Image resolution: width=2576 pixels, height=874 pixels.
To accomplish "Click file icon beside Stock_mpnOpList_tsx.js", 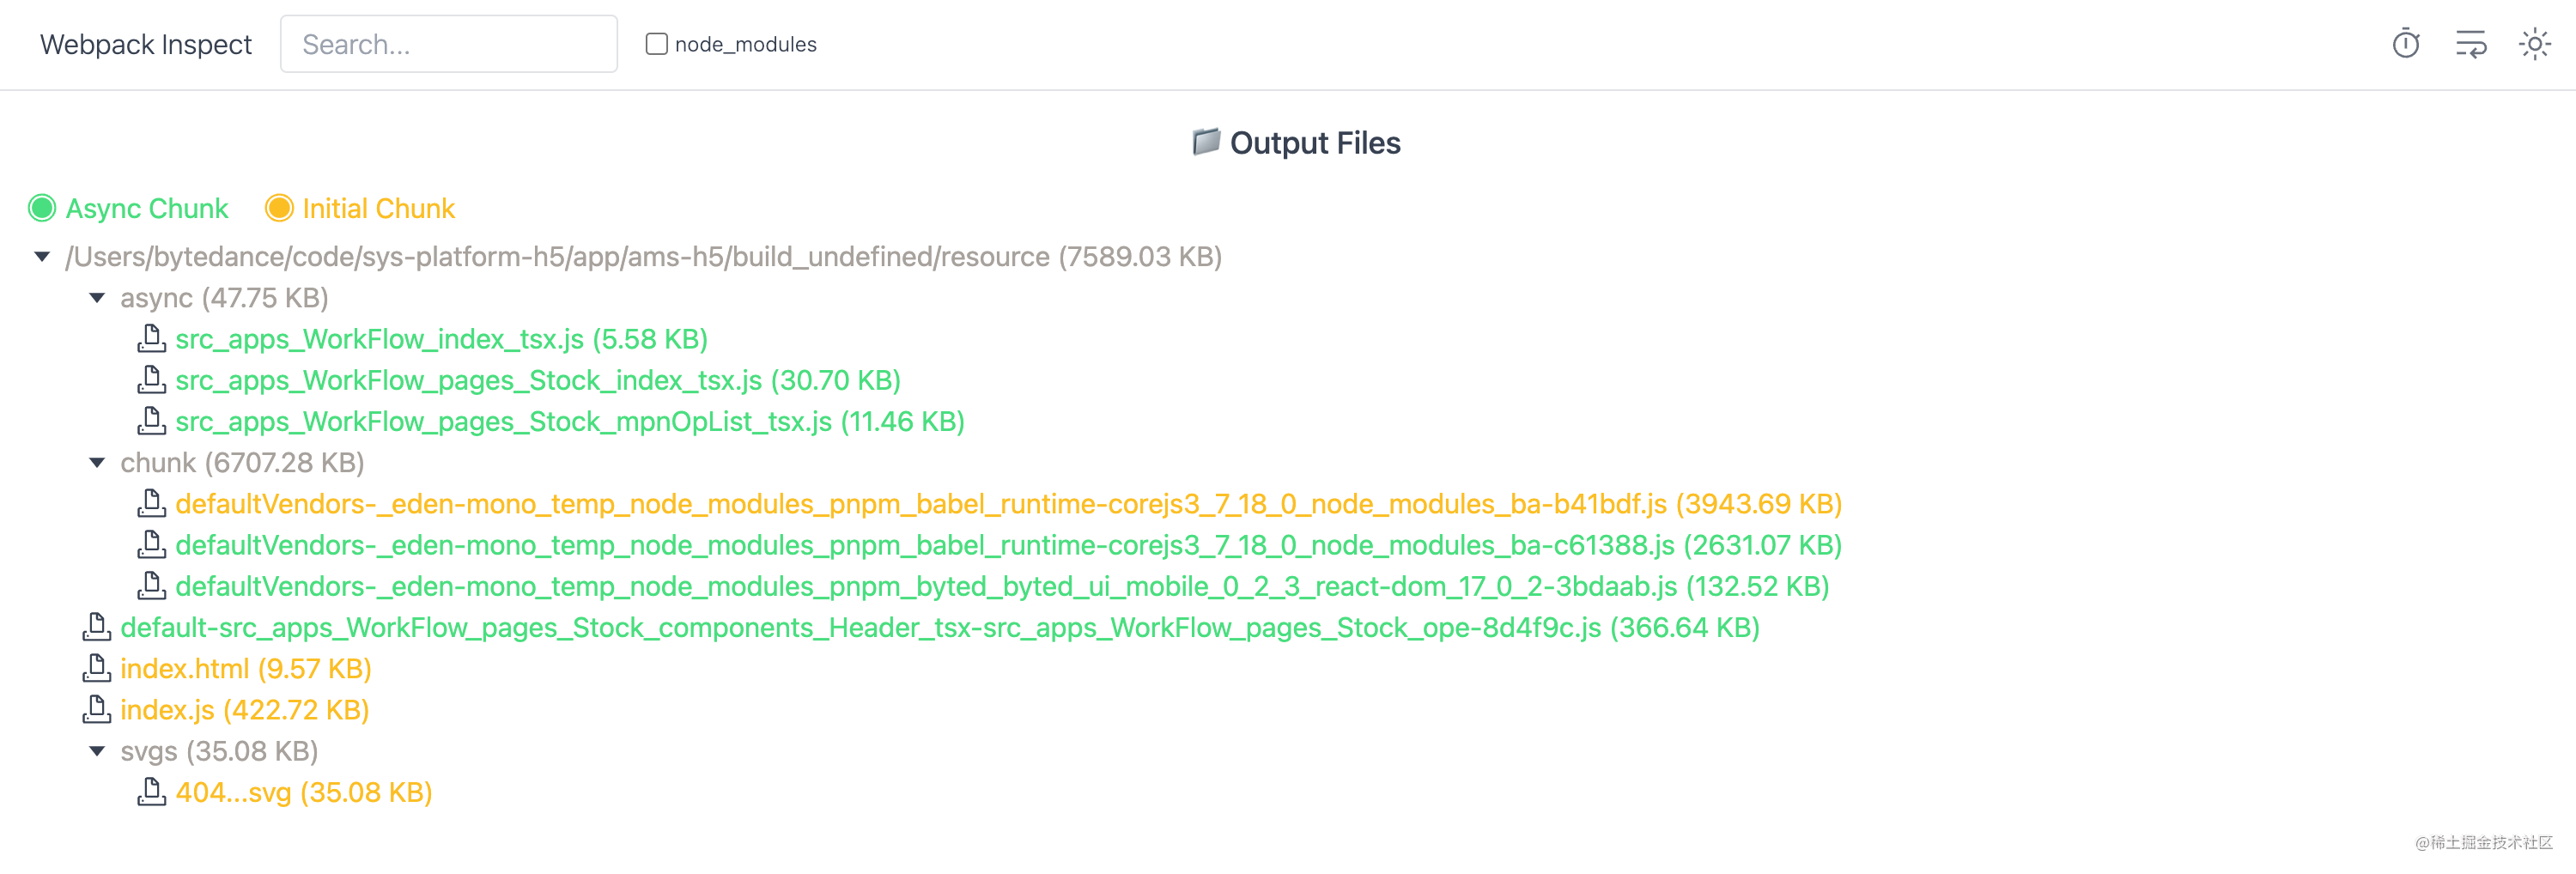I will pos(151,421).
